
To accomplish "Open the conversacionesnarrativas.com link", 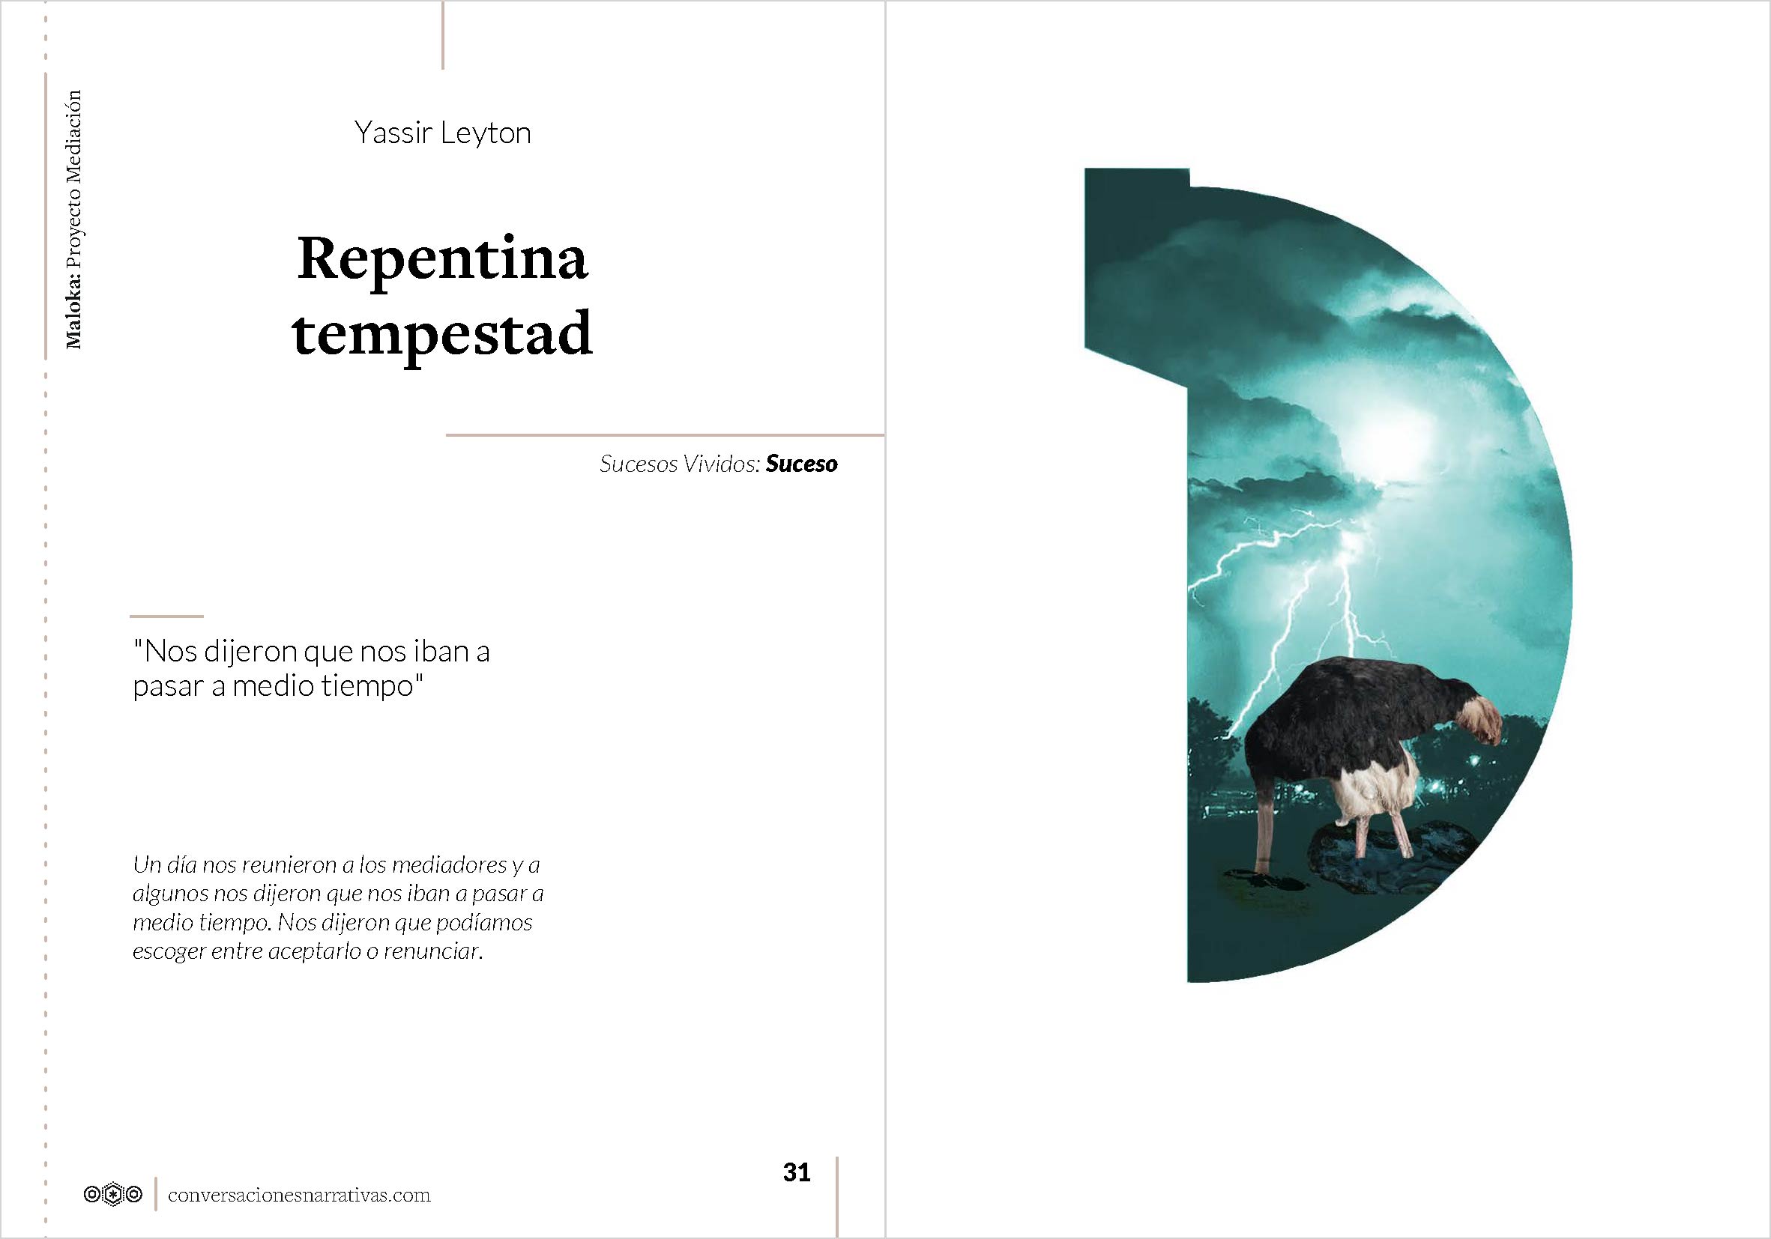I will tap(298, 1195).
